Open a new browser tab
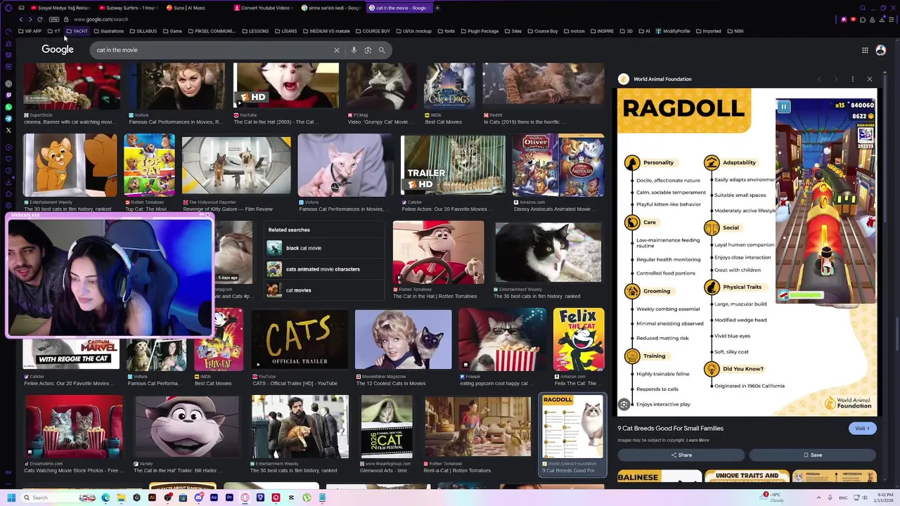The height and width of the screenshot is (506, 900). (x=437, y=8)
